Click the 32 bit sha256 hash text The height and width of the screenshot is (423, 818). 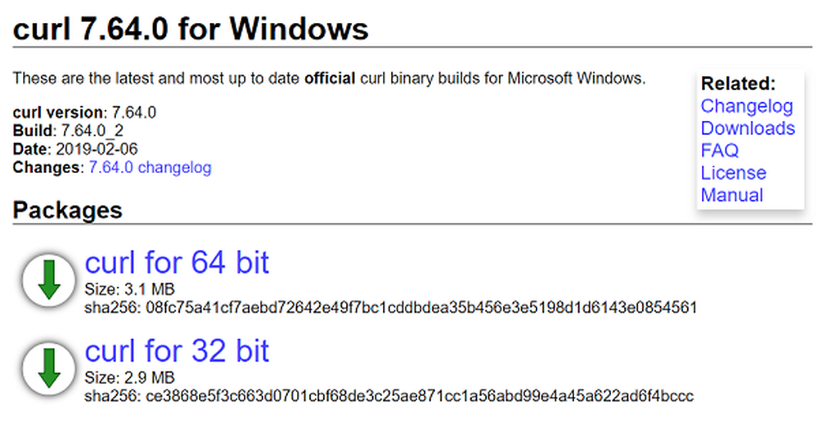(389, 396)
